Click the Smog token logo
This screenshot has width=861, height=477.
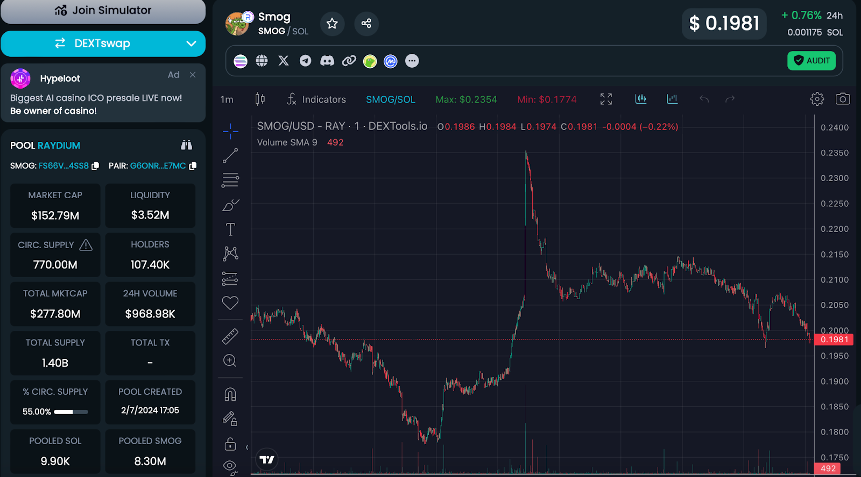[x=238, y=24]
